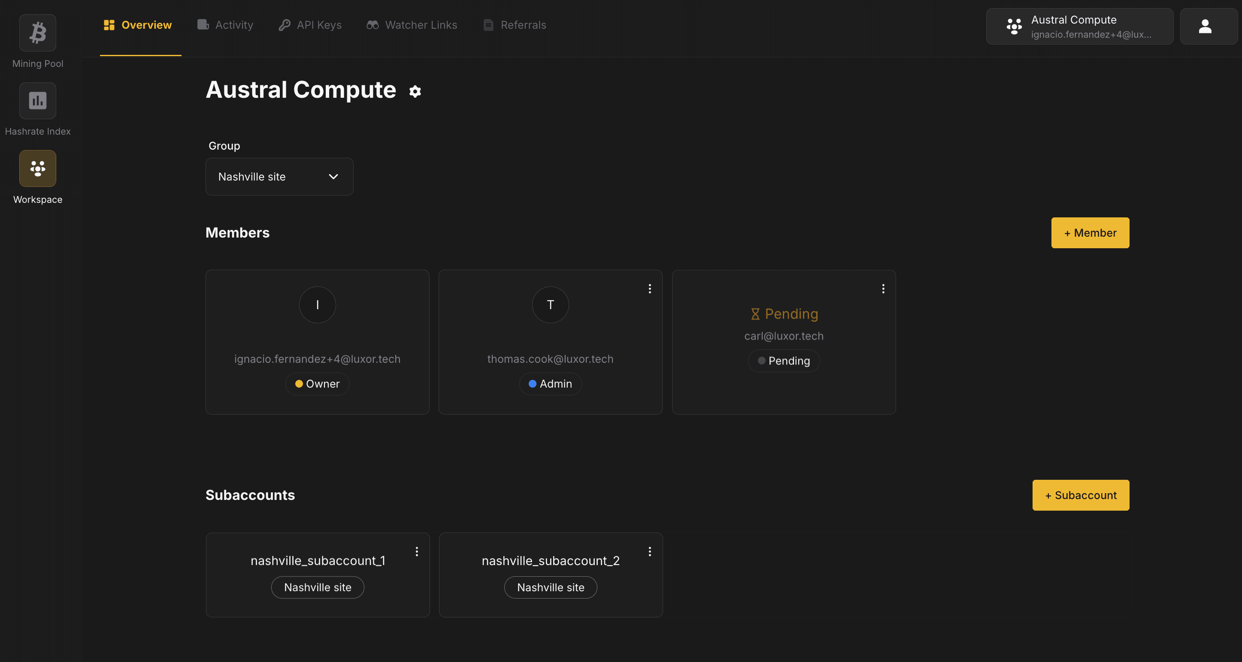Click the Referrals document icon
The height and width of the screenshot is (662, 1242).
tap(488, 25)
